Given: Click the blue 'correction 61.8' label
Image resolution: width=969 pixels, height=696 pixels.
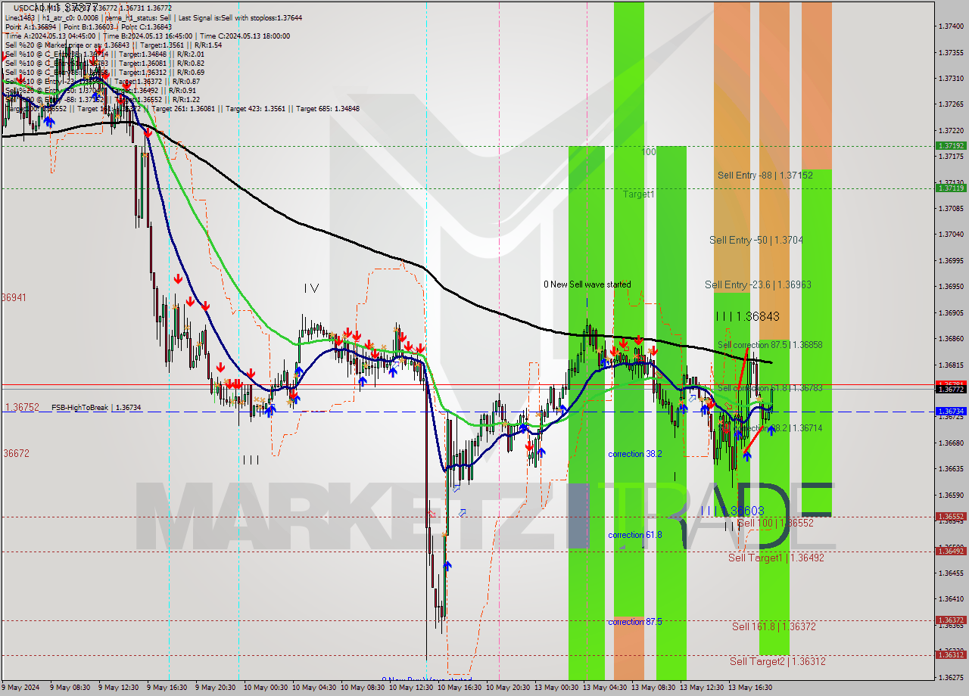Looking at the screenshot, I should tap(635, 536).
